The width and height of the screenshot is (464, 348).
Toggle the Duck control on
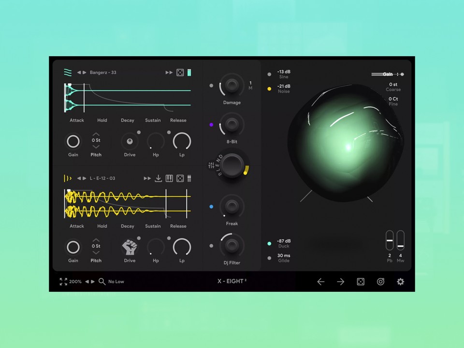tap(269, 243)
